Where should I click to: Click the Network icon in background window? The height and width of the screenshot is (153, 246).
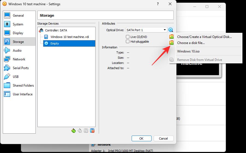click(x=93, y=145)
